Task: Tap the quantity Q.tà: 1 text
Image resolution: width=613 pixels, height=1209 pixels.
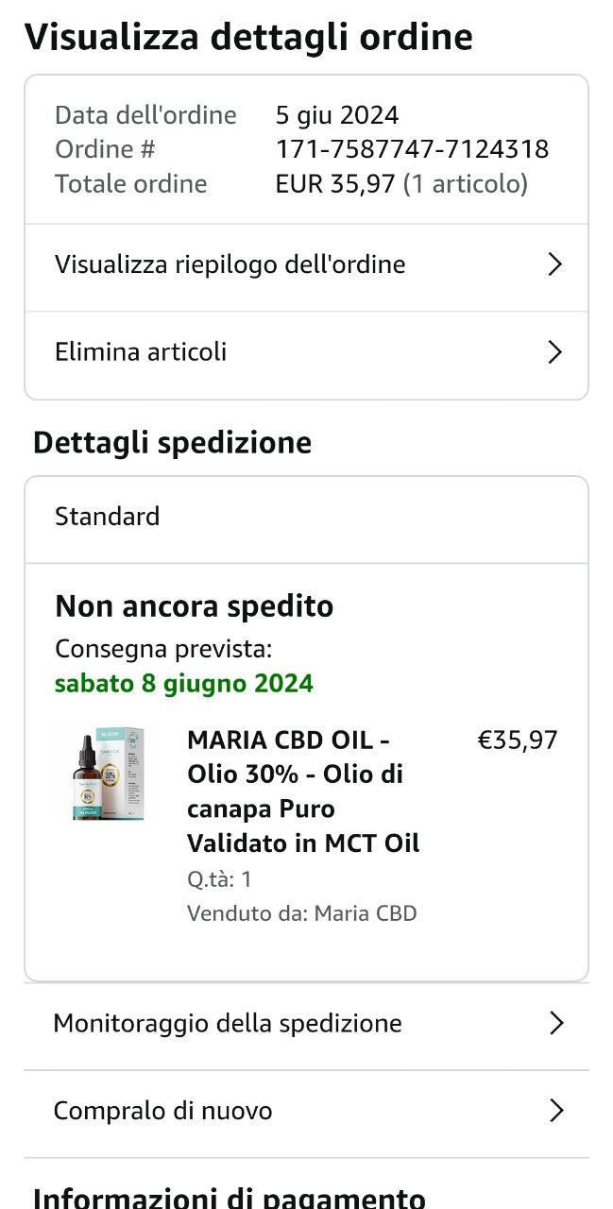Action: pos(219,879)
